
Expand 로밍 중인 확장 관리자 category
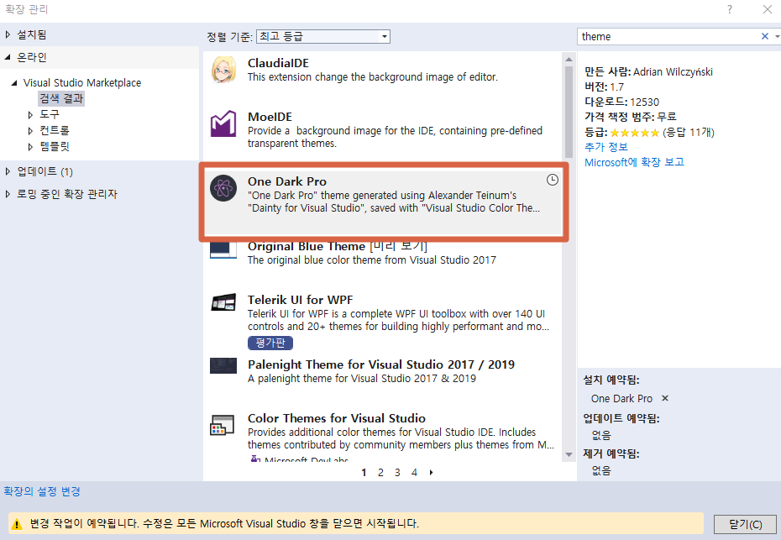point(8,194)
